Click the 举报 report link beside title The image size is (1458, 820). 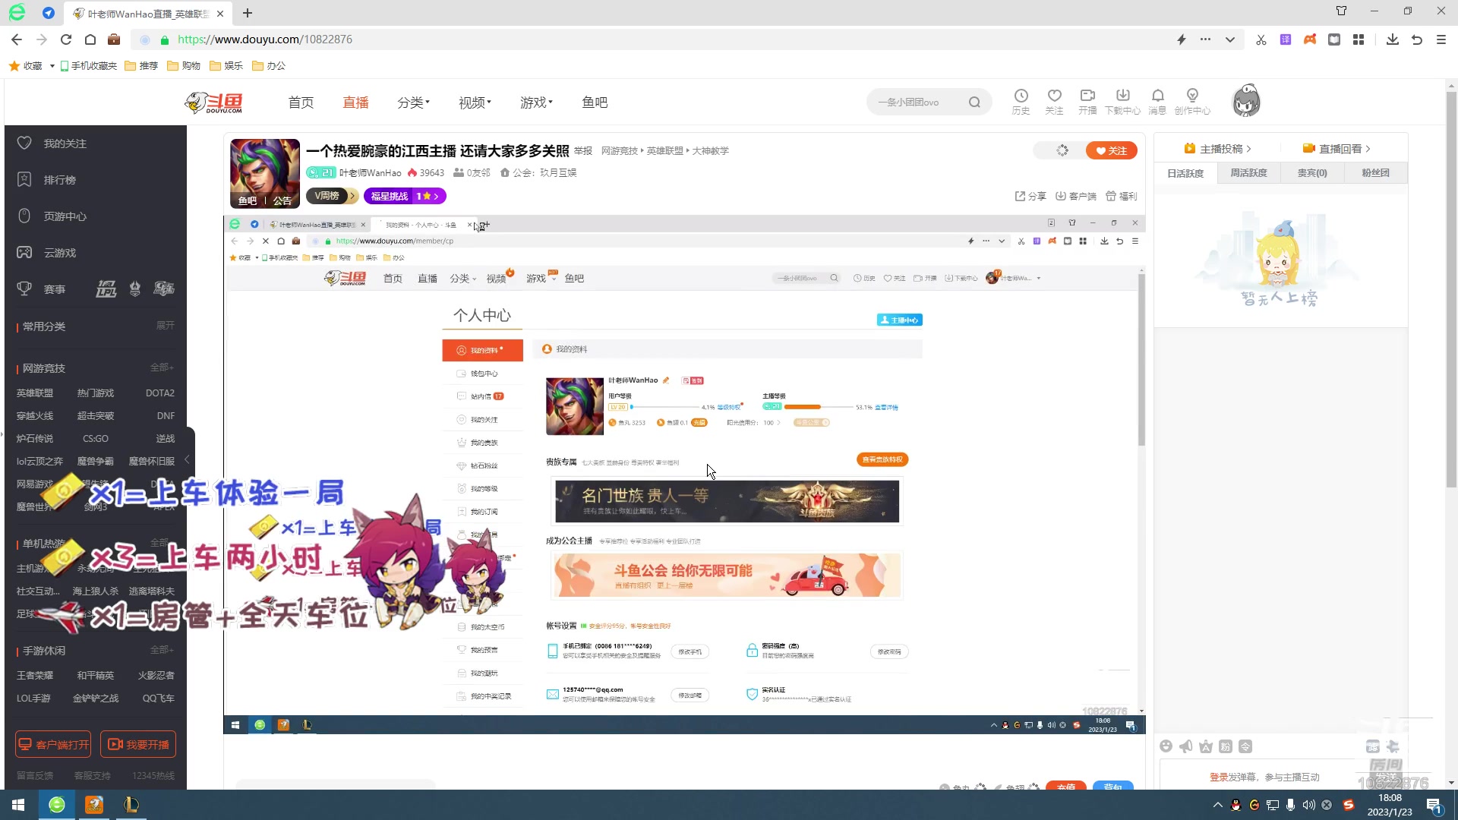[583, 151]
